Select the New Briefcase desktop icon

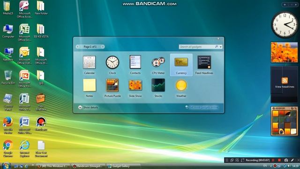coord(41,102)
